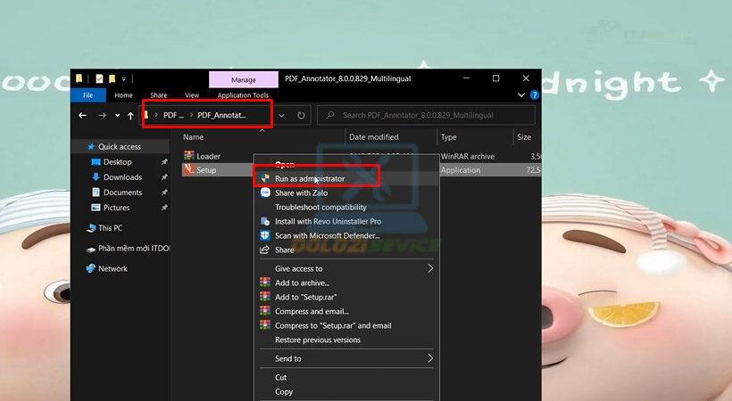
Task: Click the WinRAR icon beside Add to archive
Action: pyautogui.click(x=265, y=282)
